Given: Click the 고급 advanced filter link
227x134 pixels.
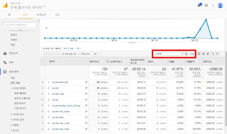Looking at the screenshot, I should tap(192, 54).
